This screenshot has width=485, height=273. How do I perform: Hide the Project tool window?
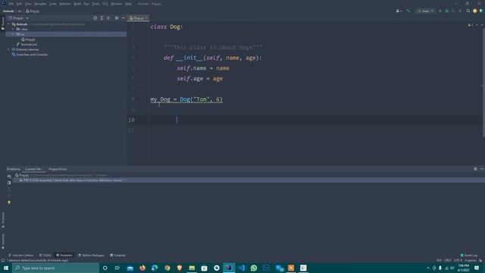(123, 18)
